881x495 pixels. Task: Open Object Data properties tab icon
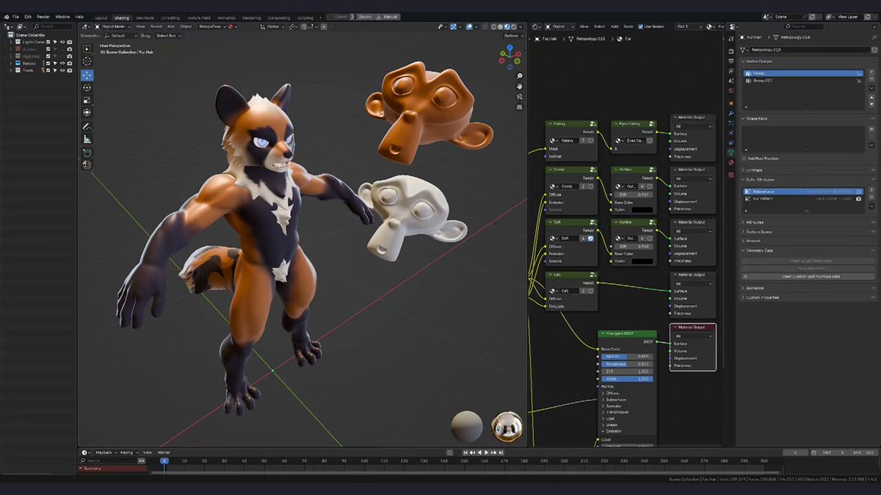(730, 153)
